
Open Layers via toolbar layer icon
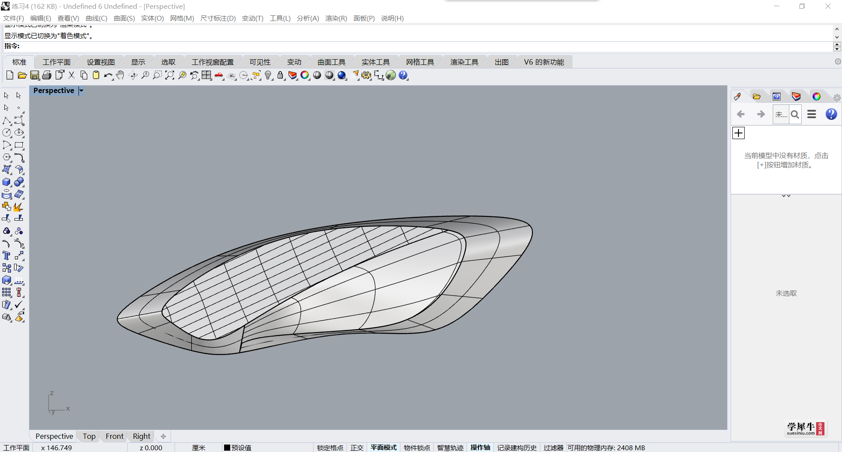click(x=293, y=75)
